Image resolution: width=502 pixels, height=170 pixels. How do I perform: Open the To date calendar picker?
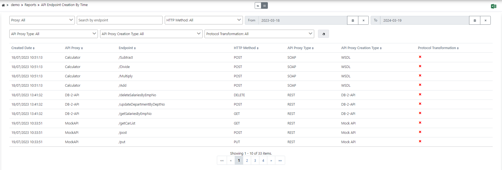click(x=475, y=20)
